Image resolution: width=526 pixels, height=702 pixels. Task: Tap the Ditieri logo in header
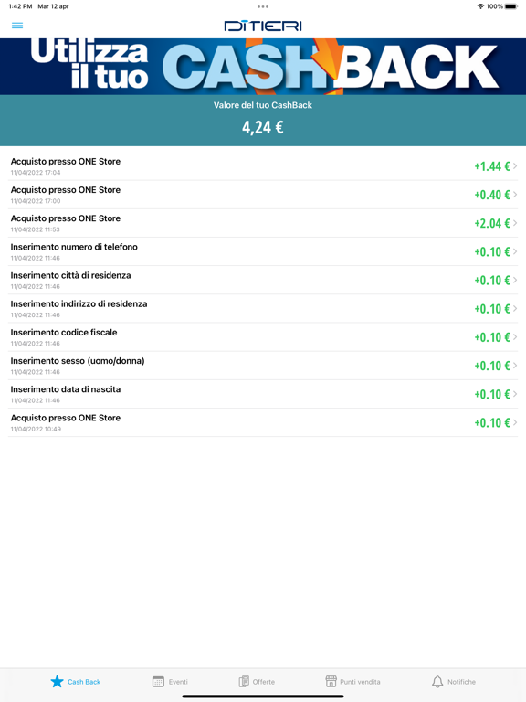(263, 26)
